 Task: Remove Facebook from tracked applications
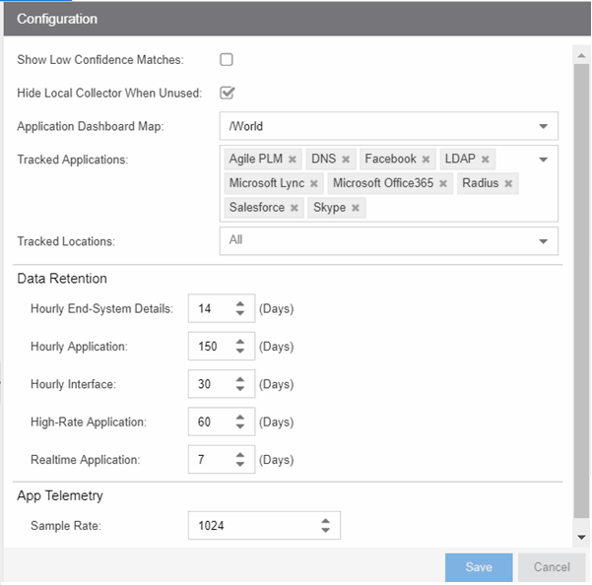(426, 160)
